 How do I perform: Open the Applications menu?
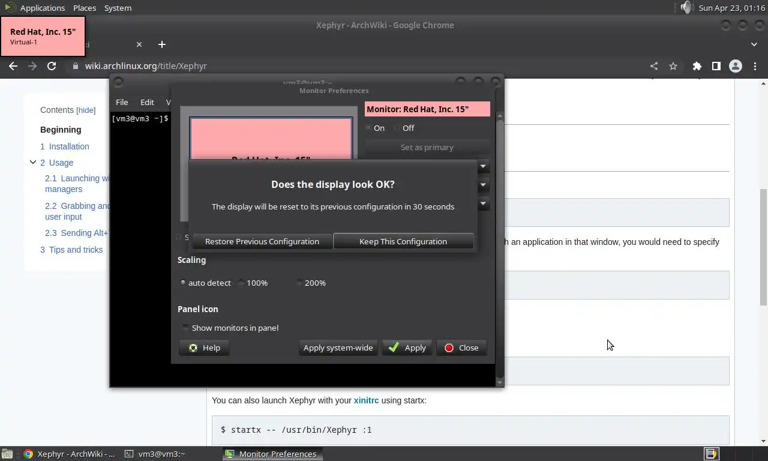[42, 8]
